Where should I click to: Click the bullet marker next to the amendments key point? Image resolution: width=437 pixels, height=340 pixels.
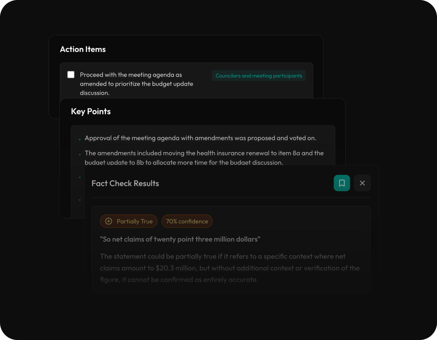tap(80, 154)
